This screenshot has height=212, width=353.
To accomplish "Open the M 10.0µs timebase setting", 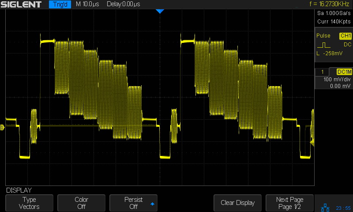I will [x=88, y=4].
